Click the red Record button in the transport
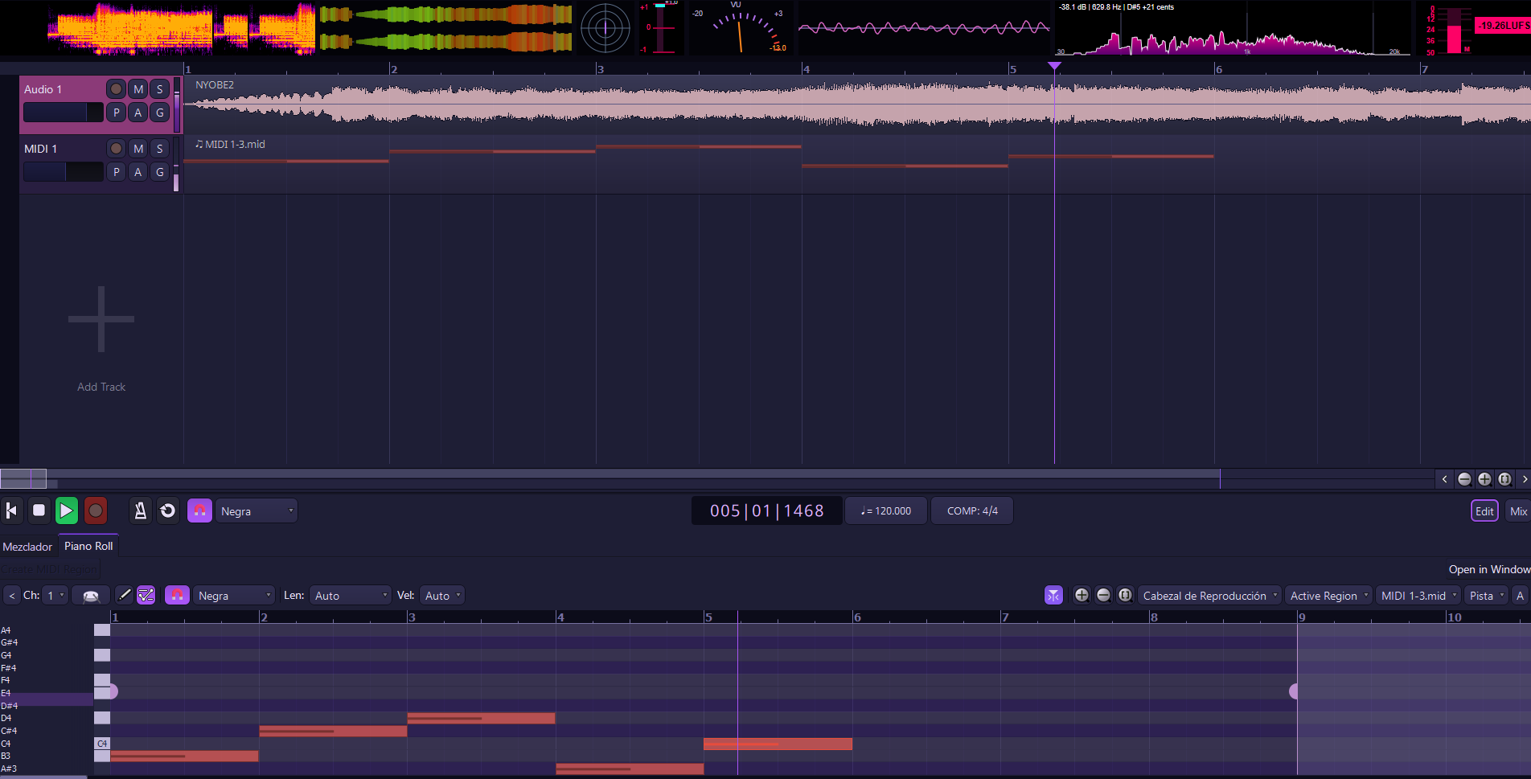 click(96, 510)
